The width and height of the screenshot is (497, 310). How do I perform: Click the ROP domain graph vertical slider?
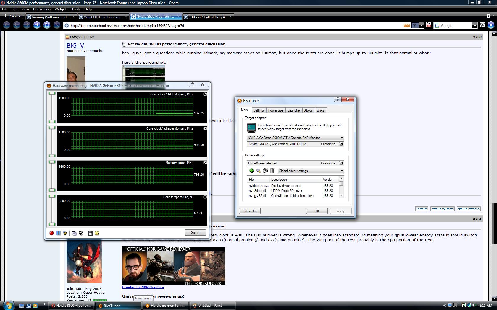[x=52, y=107]
